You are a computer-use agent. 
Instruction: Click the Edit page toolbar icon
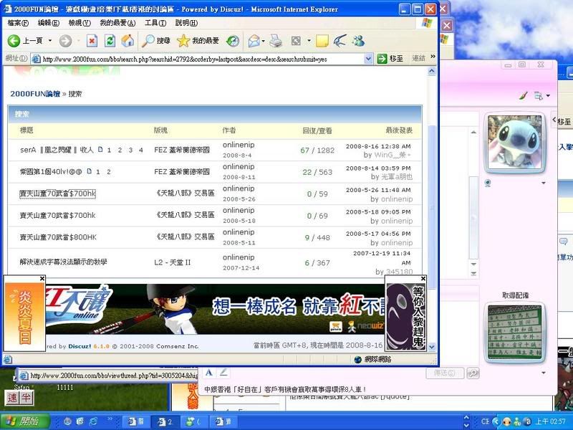click(x=296, y=41)
